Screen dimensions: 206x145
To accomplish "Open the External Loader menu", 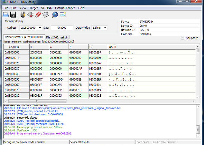I will click(x=65, y=8).
